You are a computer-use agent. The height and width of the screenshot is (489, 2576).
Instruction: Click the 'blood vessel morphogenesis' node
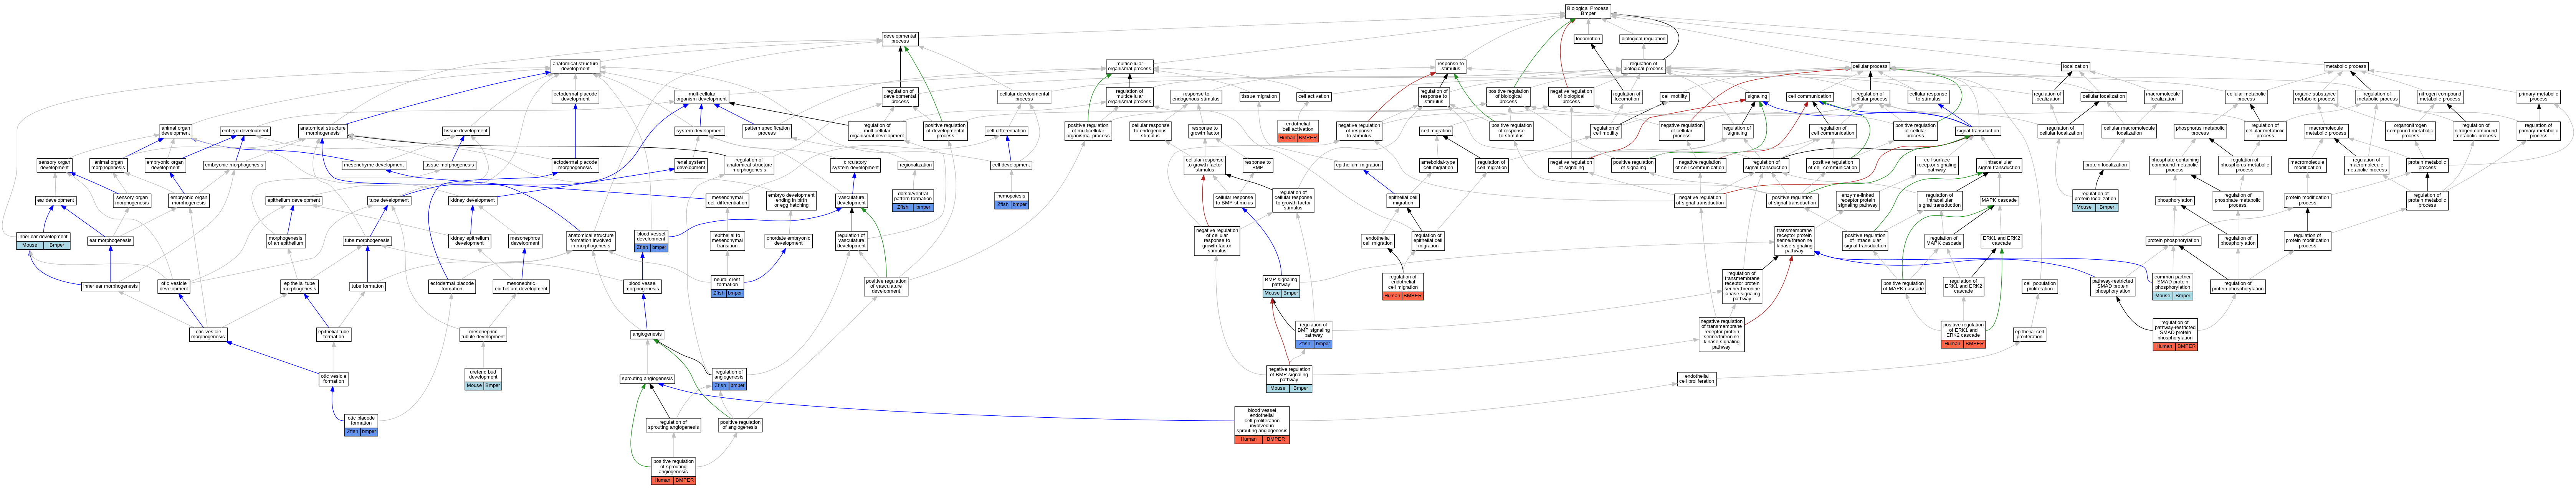pos(642,286)
